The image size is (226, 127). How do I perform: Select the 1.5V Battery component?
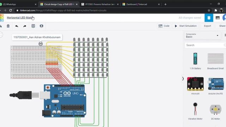[x=195, y=61]
